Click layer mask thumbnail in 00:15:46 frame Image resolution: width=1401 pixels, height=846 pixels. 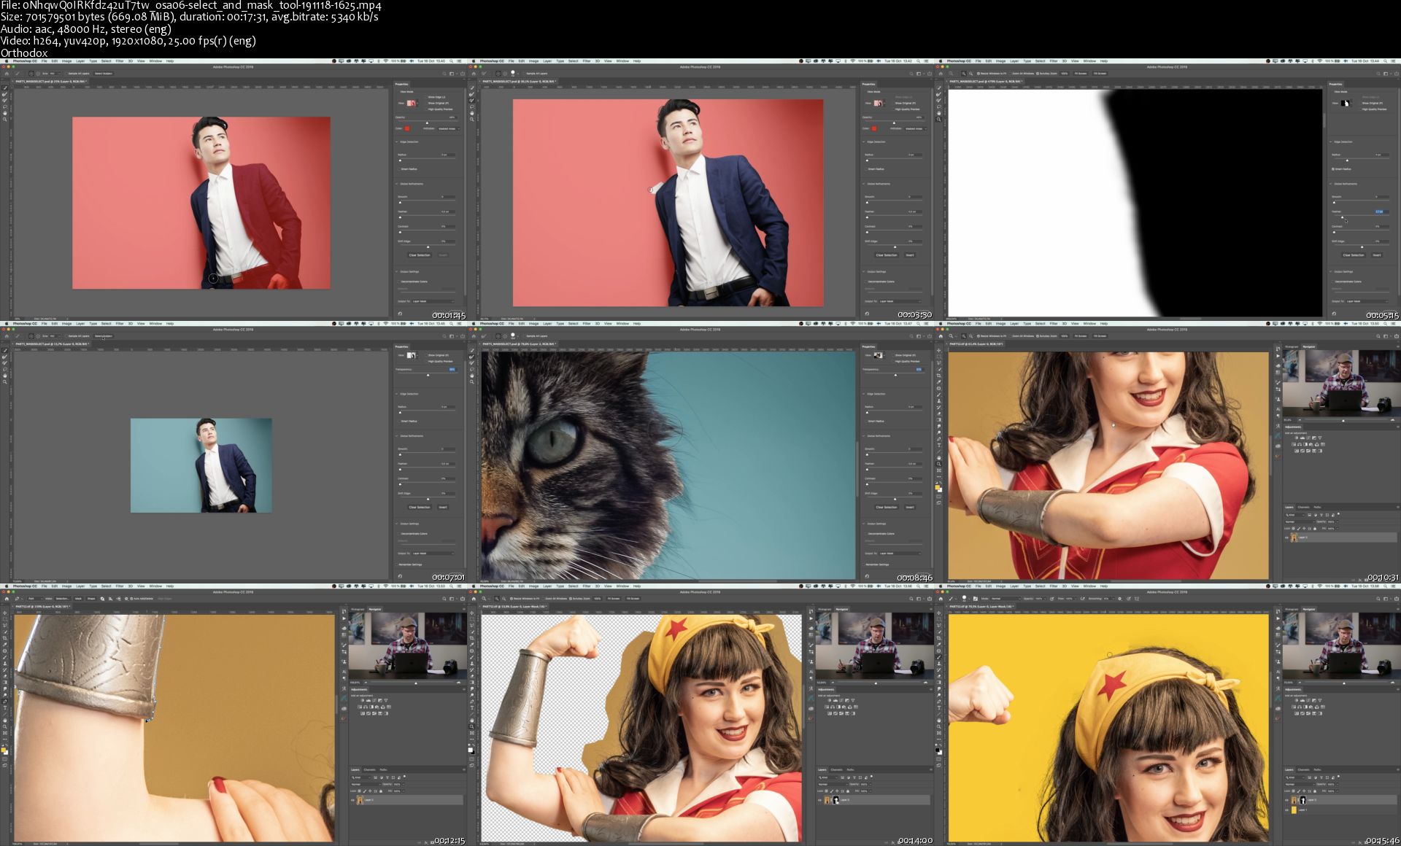pos(1302,801)
